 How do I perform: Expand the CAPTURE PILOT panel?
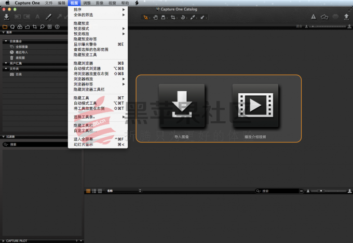(x=4, y=241)
